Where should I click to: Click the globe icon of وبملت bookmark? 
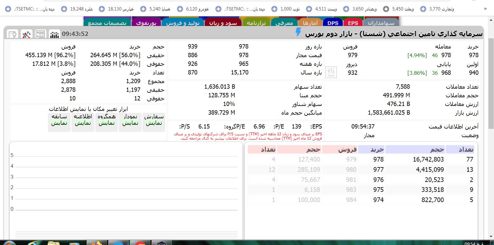tap(386, 9)
